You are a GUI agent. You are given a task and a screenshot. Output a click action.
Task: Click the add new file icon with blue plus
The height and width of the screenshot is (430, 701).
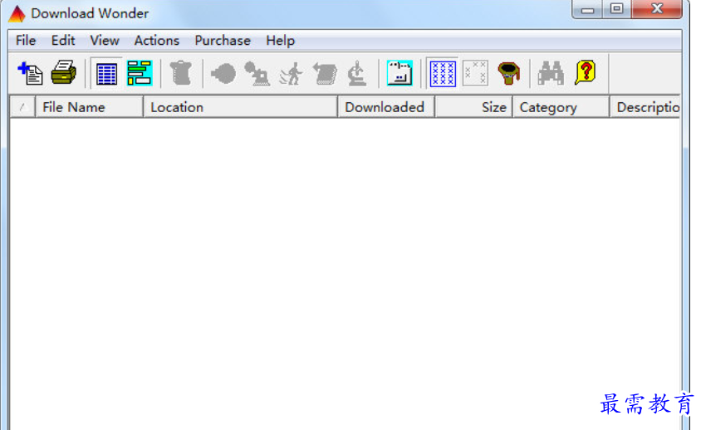click(31, 73)
